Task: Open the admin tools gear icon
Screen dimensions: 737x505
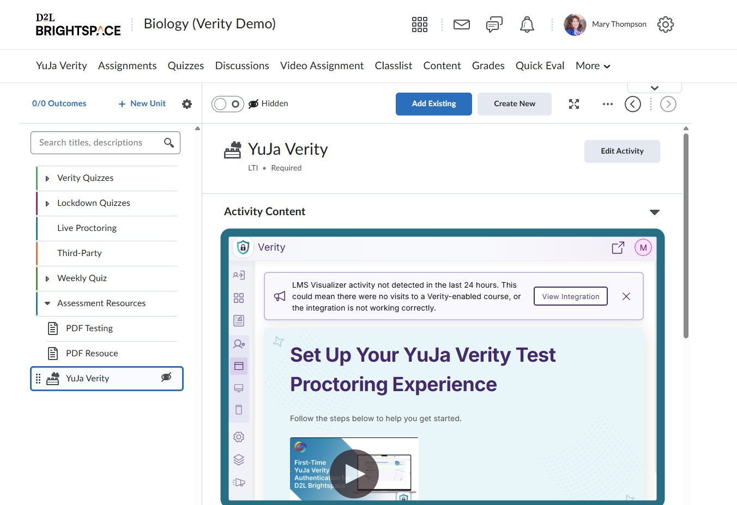Action: coord(666,25)
